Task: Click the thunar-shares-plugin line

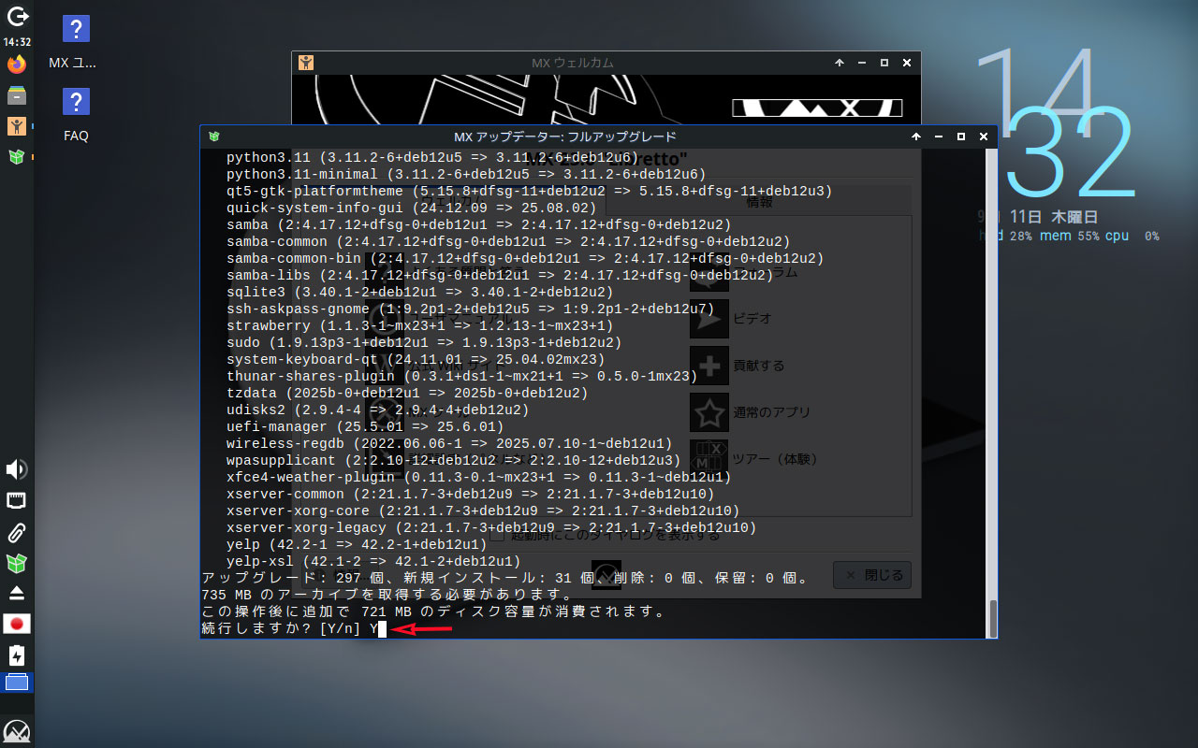Action: [462, 376]
